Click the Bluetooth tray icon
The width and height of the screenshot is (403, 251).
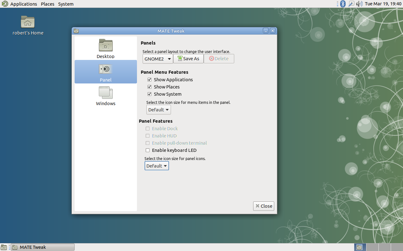[343, 4]
